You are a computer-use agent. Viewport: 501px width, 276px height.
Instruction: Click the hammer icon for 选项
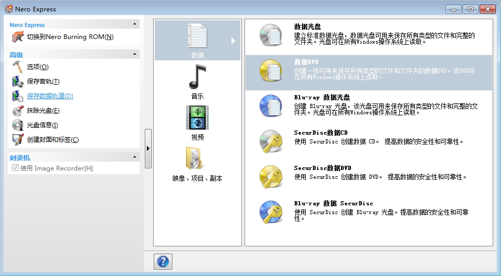(17, 67)
